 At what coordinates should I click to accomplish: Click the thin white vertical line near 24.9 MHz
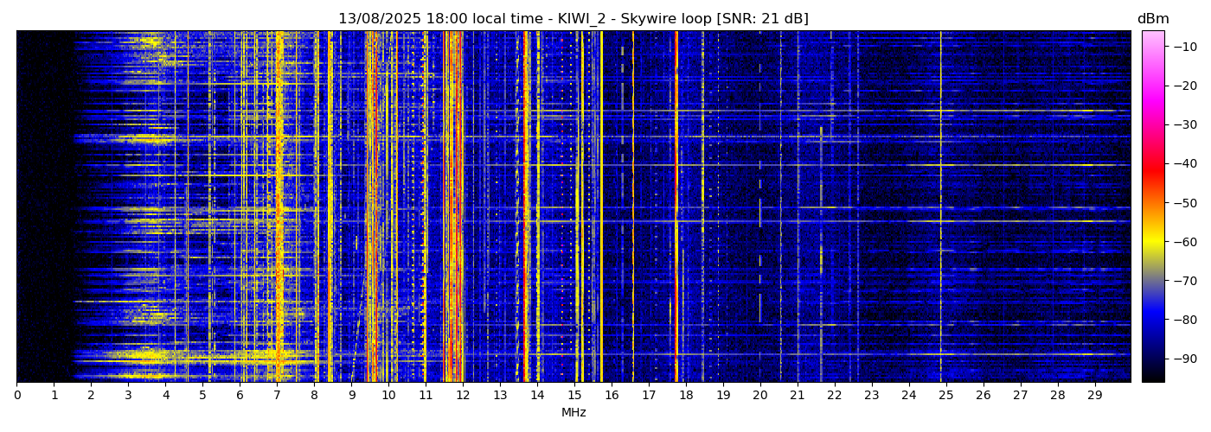click(941, 207)
